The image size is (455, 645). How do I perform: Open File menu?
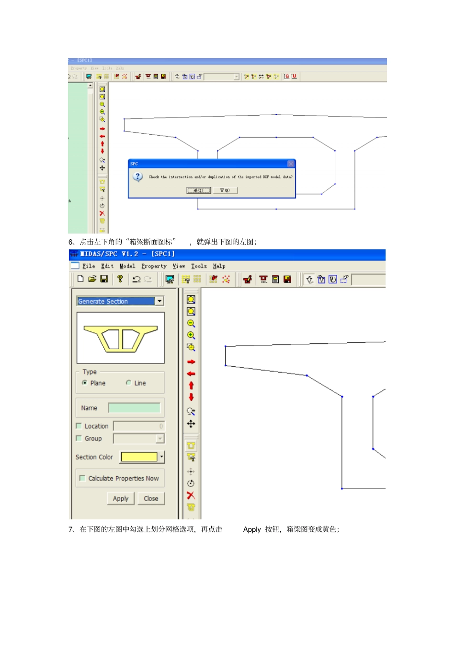[x=89, y=266]
